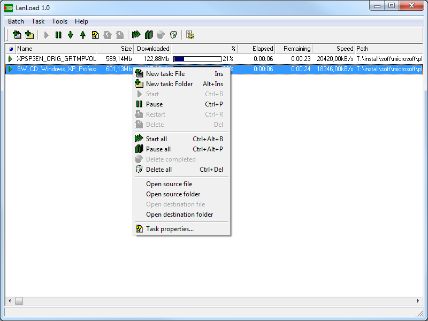Sort by the Name column header
This screenshot has width=428, height=321.
point(56,49)
